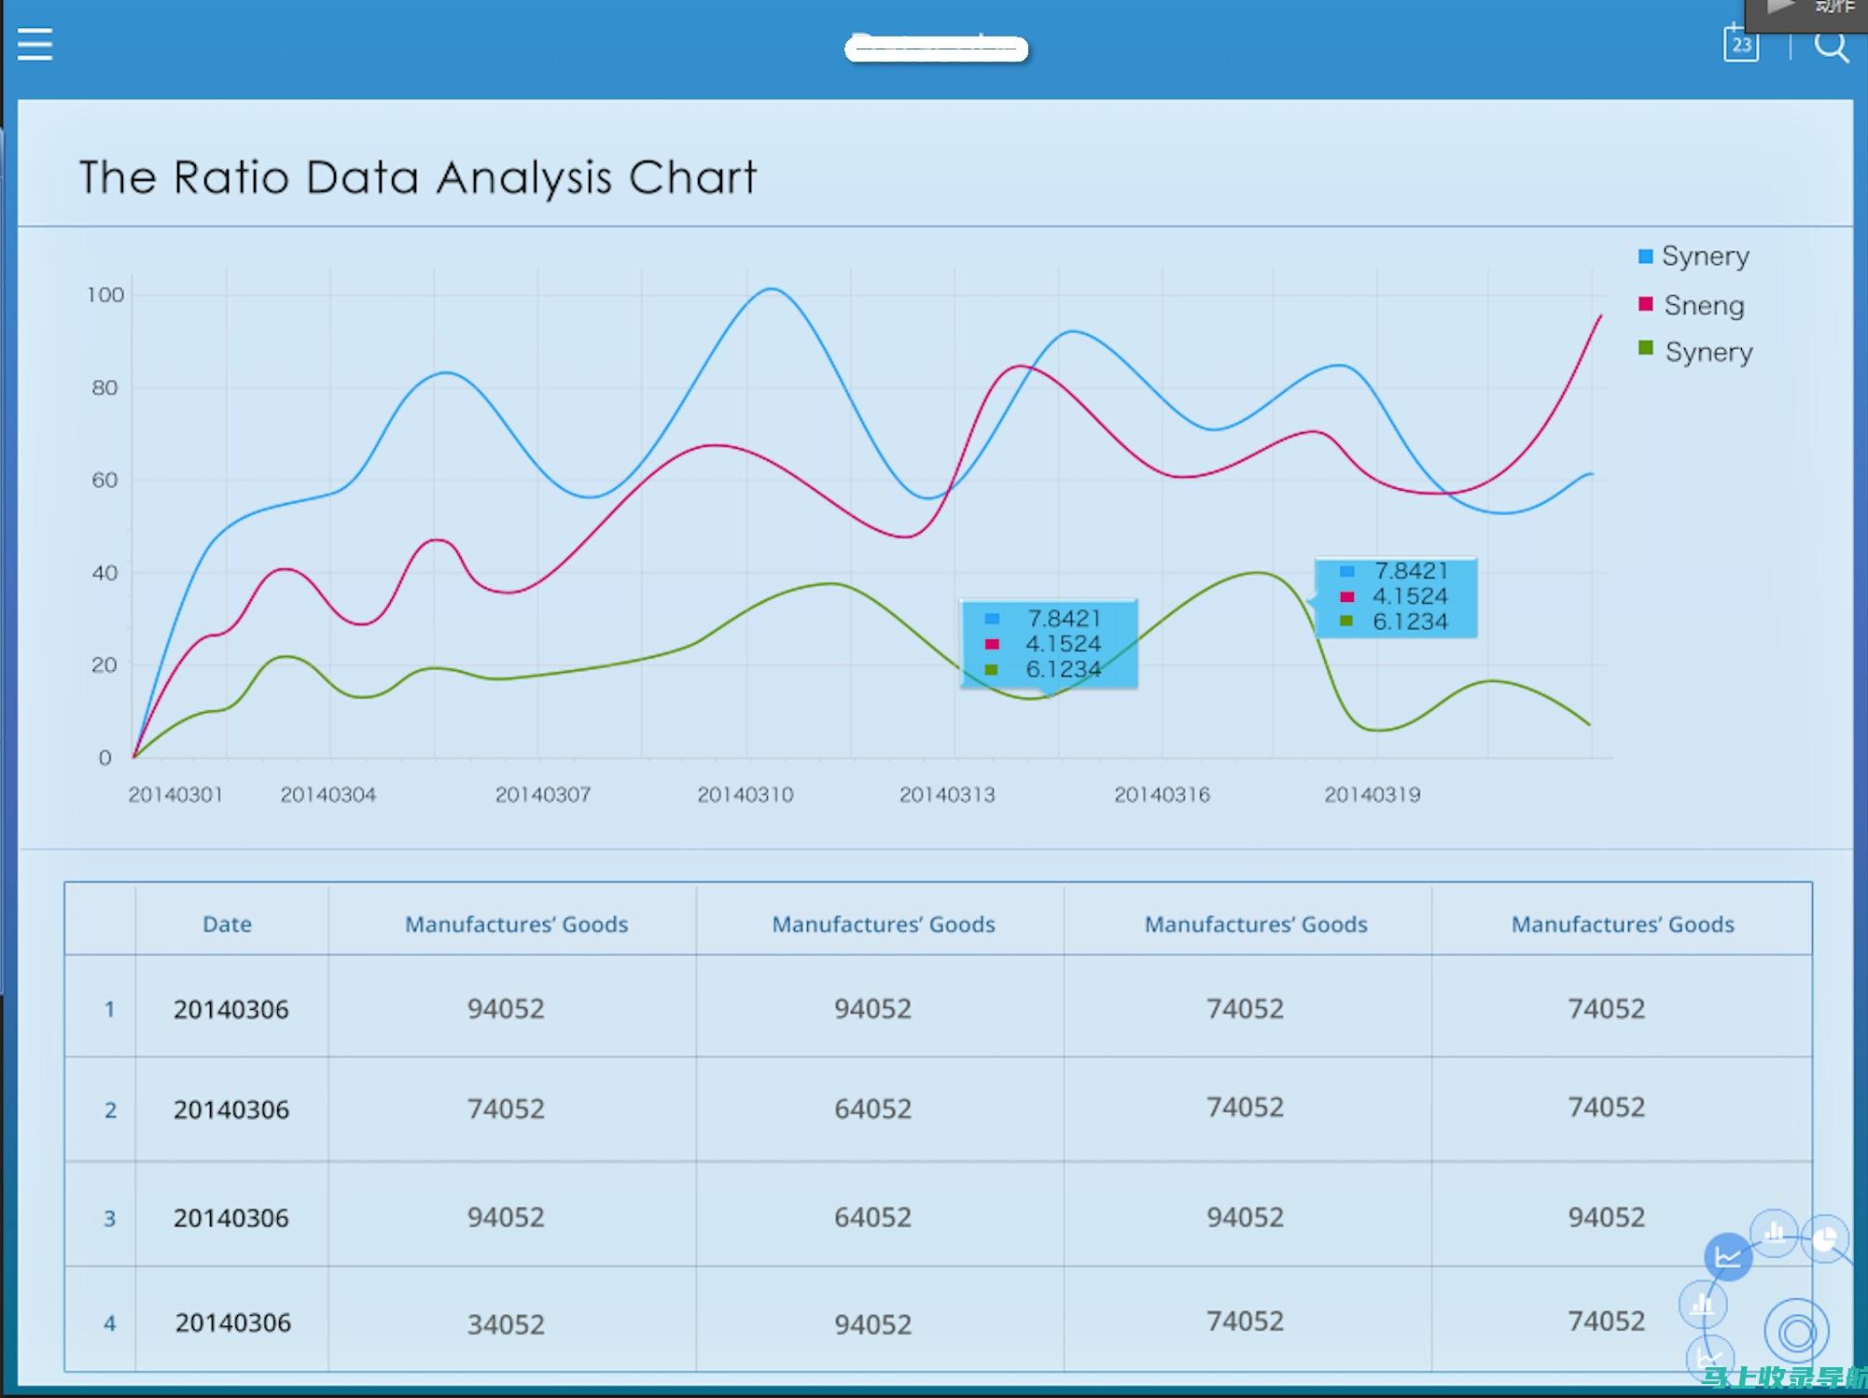
Task: Open the hamburger menu
Action: coord(35,44)
